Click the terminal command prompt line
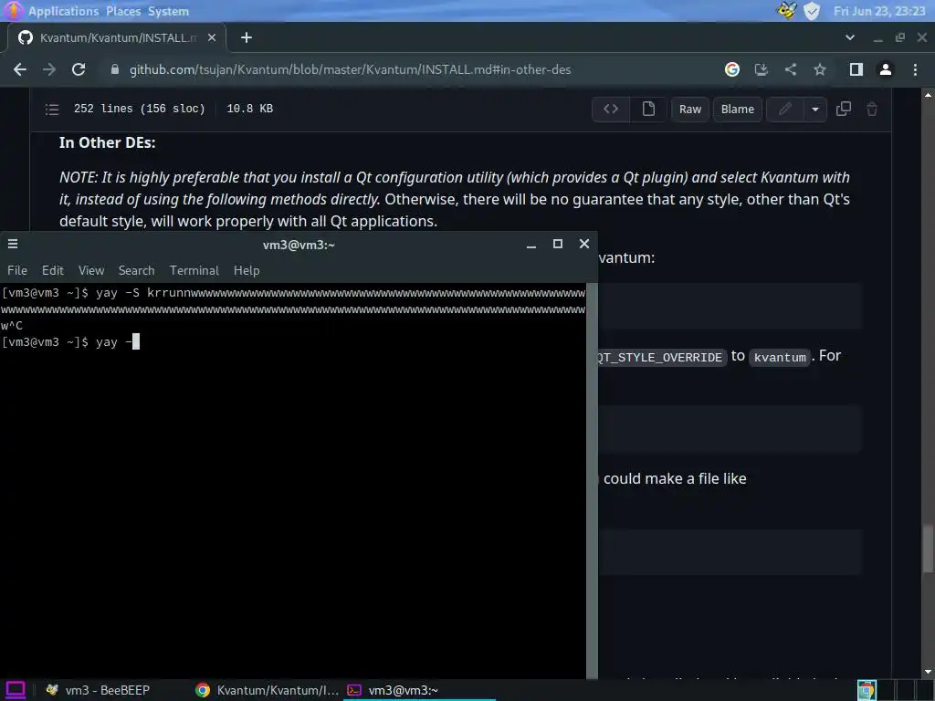 click(70, 342)
